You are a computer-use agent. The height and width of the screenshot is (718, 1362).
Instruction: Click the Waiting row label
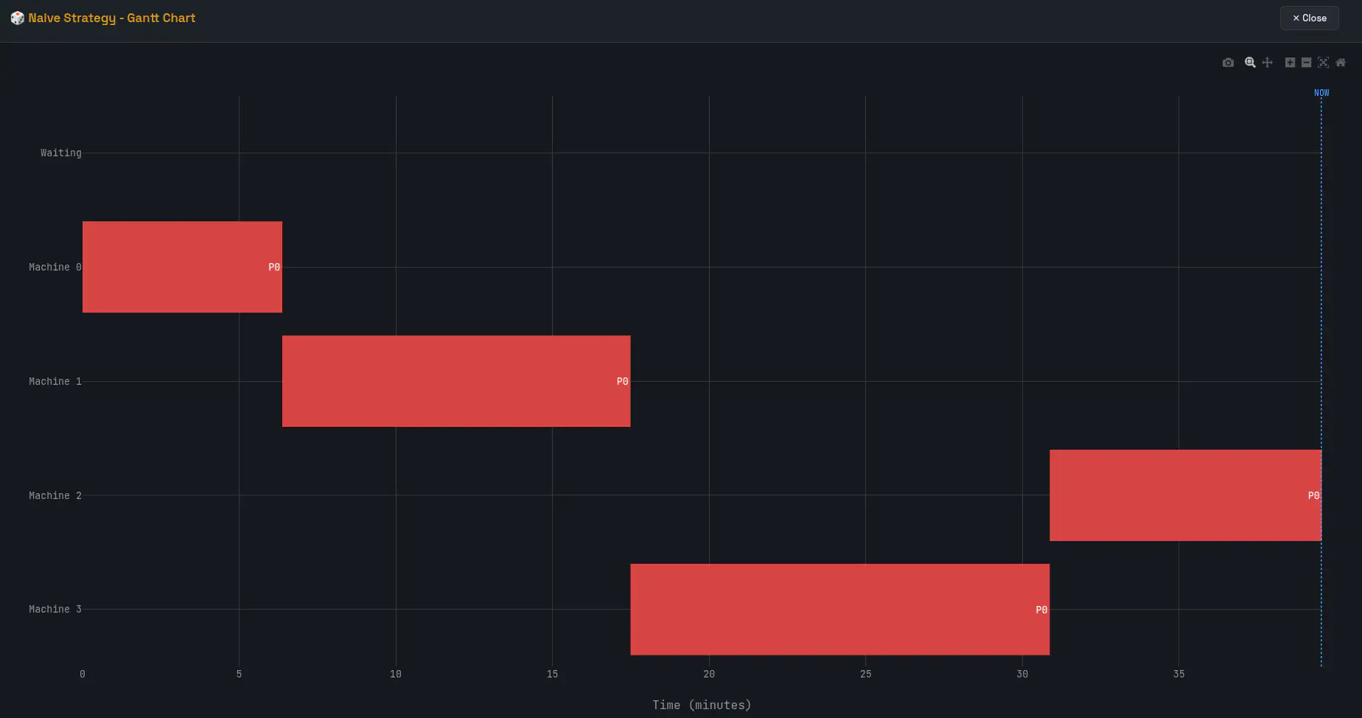(60, 153)
